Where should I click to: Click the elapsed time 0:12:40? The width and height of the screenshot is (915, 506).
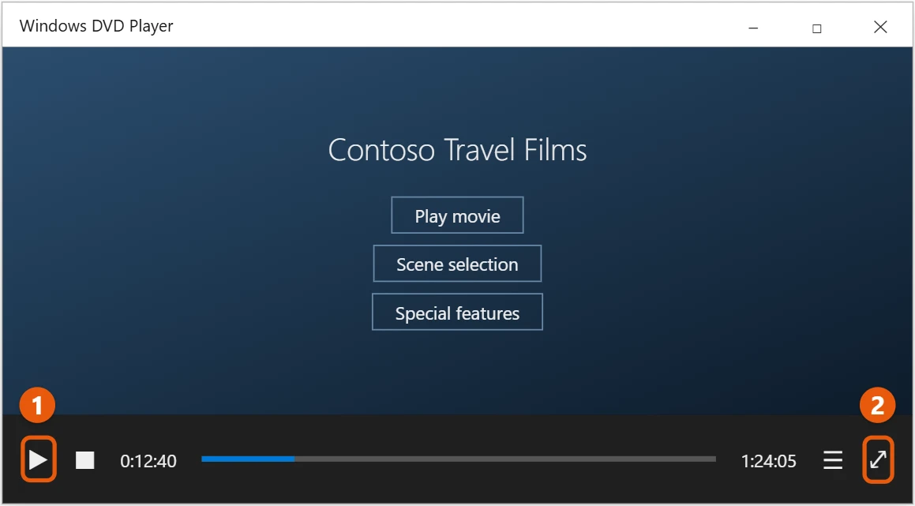(148, 461)
